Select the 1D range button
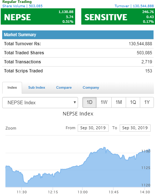The height and width of the screenshot is (194, 155). point(89,102)
